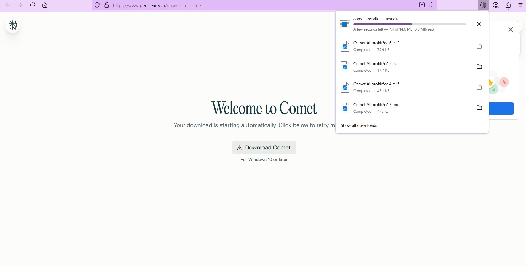The width and height of the screenshot is (526, 266).
Task: Cancel the comet_installer_latest.exe download
Action: coord(479,24)
